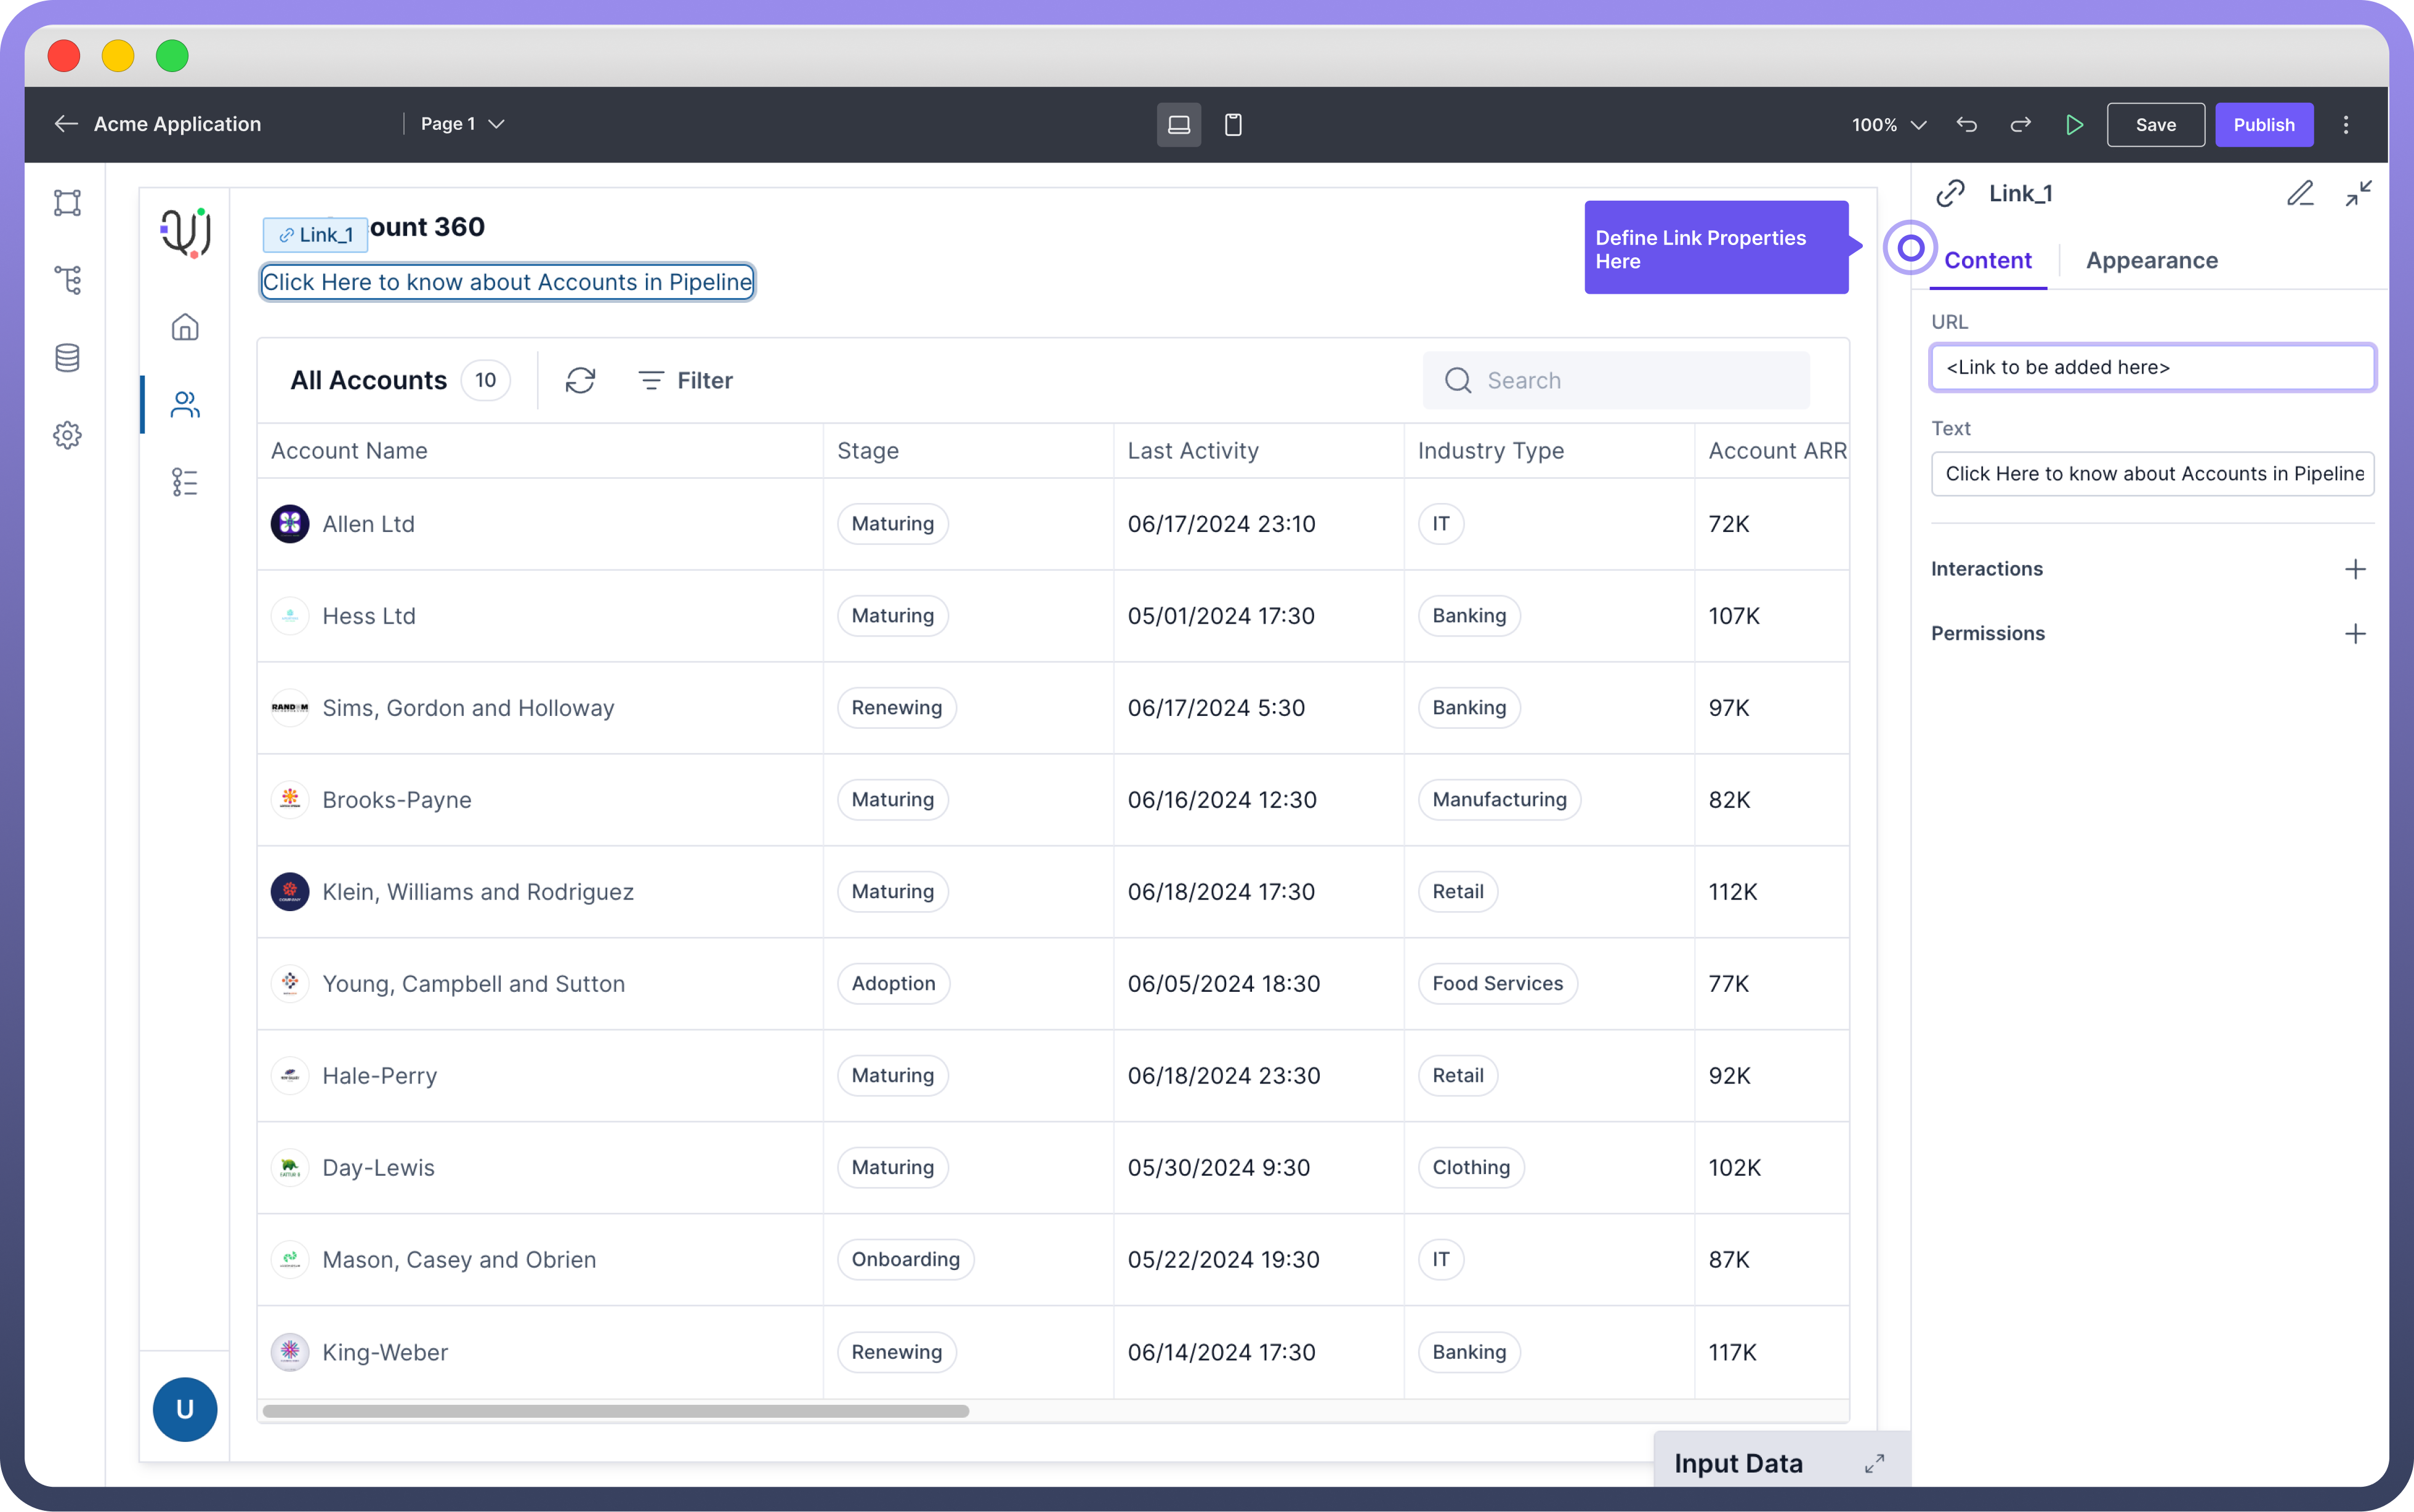This screenshot has height=1512, width=2414.
Task: Refresh the All Accounts table
Action: pos(580,380)
